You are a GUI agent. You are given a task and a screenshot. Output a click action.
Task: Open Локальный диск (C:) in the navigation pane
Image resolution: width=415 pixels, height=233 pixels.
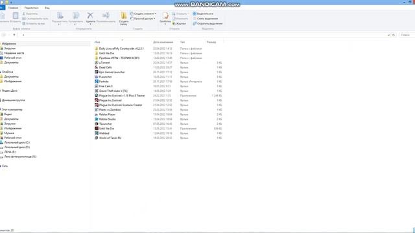[x=17, y=142]
